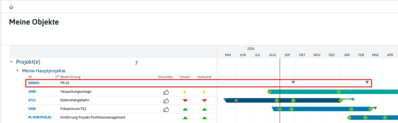Sort by the Aufwand column header
398x123 pixels.
[x=204, y=77]
